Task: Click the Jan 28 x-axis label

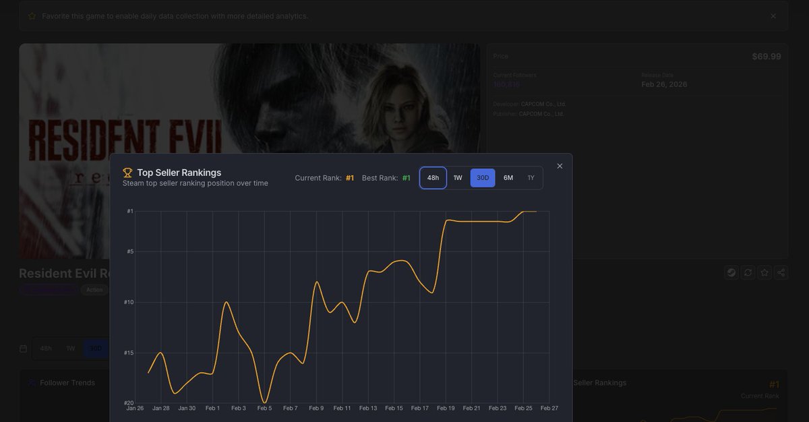Action: point(160,408)
